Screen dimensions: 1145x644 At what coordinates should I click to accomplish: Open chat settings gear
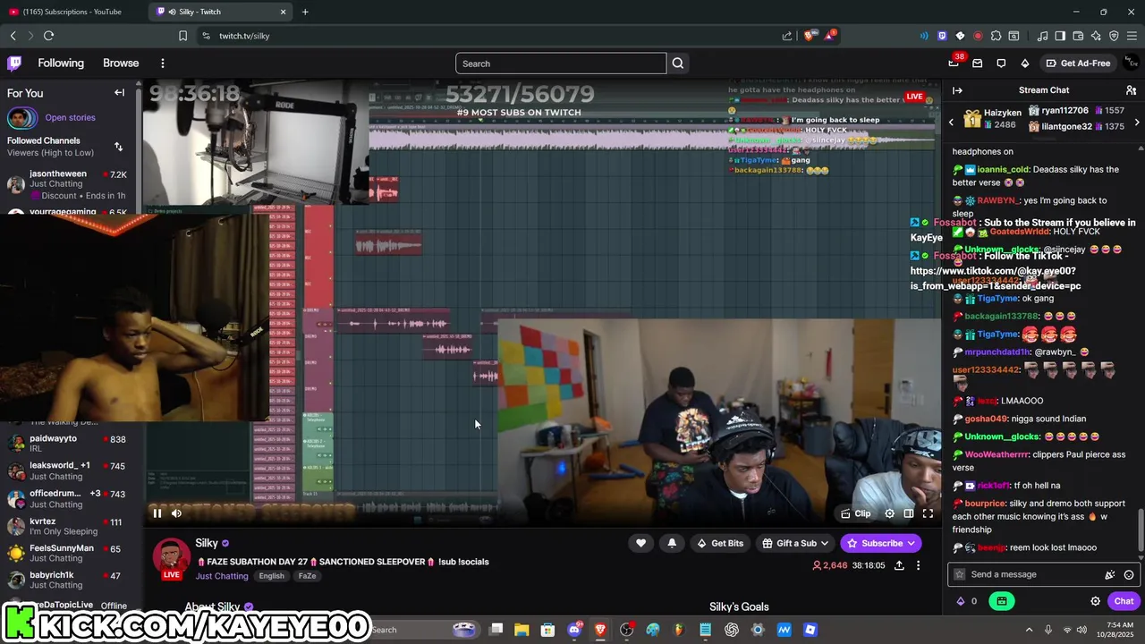[x=1095, y=601]
